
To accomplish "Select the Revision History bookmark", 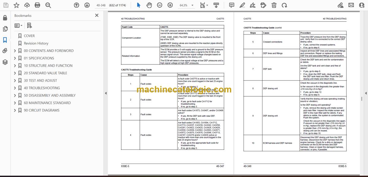I will tap(36, 43).
